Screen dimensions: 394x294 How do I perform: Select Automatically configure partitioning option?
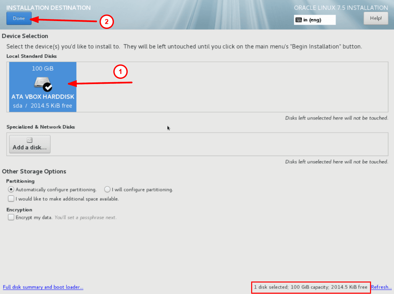tap(11, 190)
